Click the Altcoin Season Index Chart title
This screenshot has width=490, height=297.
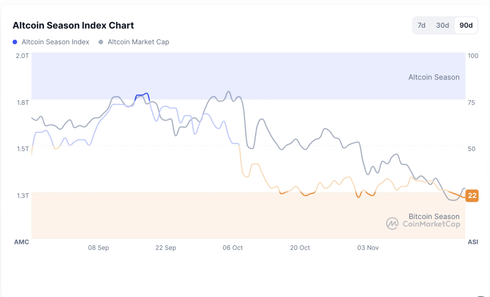click(x=73, y=25)
